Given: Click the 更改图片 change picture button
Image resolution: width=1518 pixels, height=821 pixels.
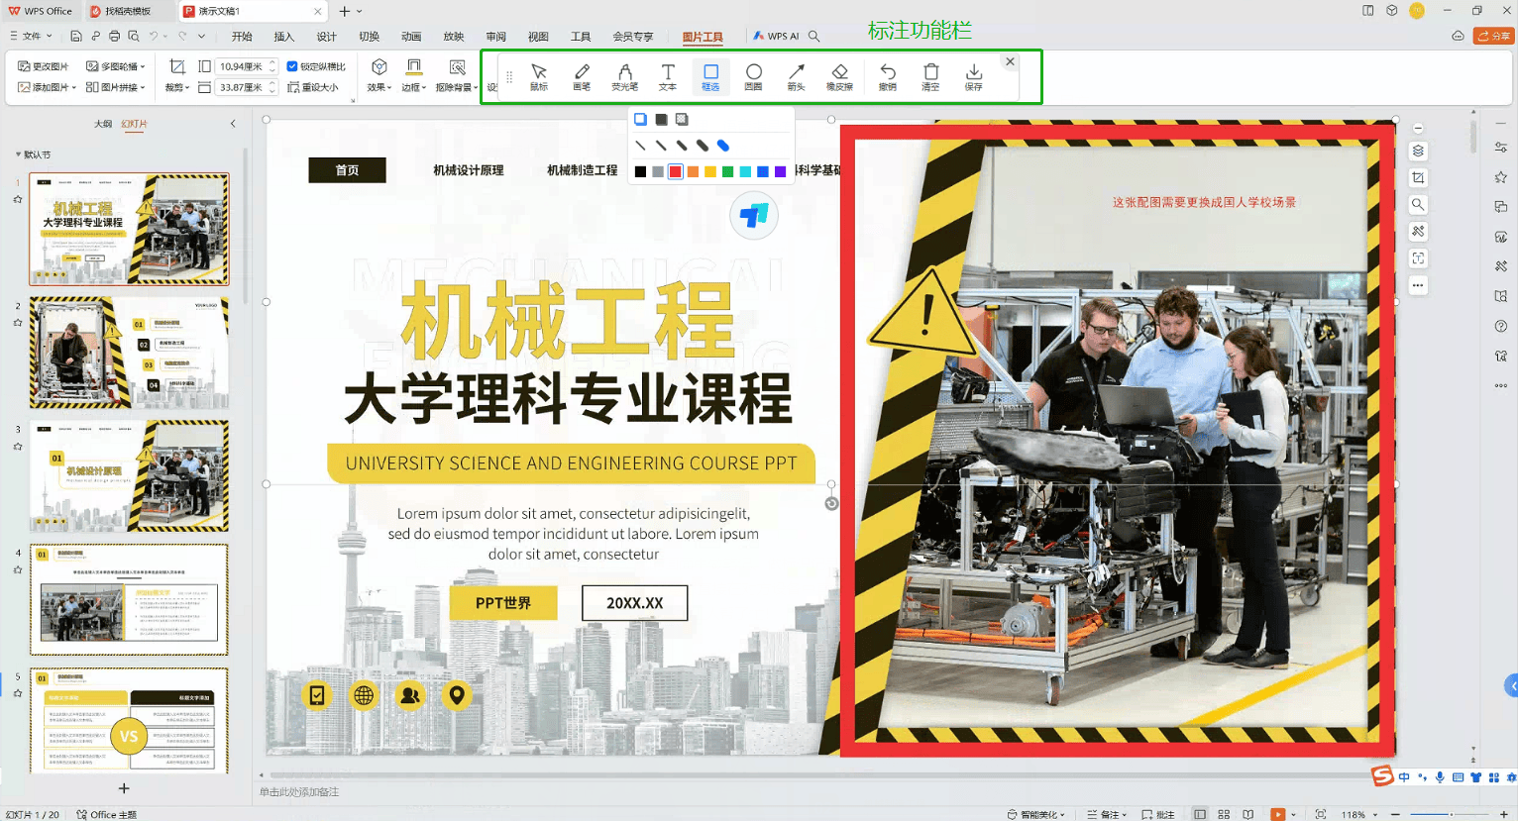Looking at the screenshot, I should (x=43, y=66).
